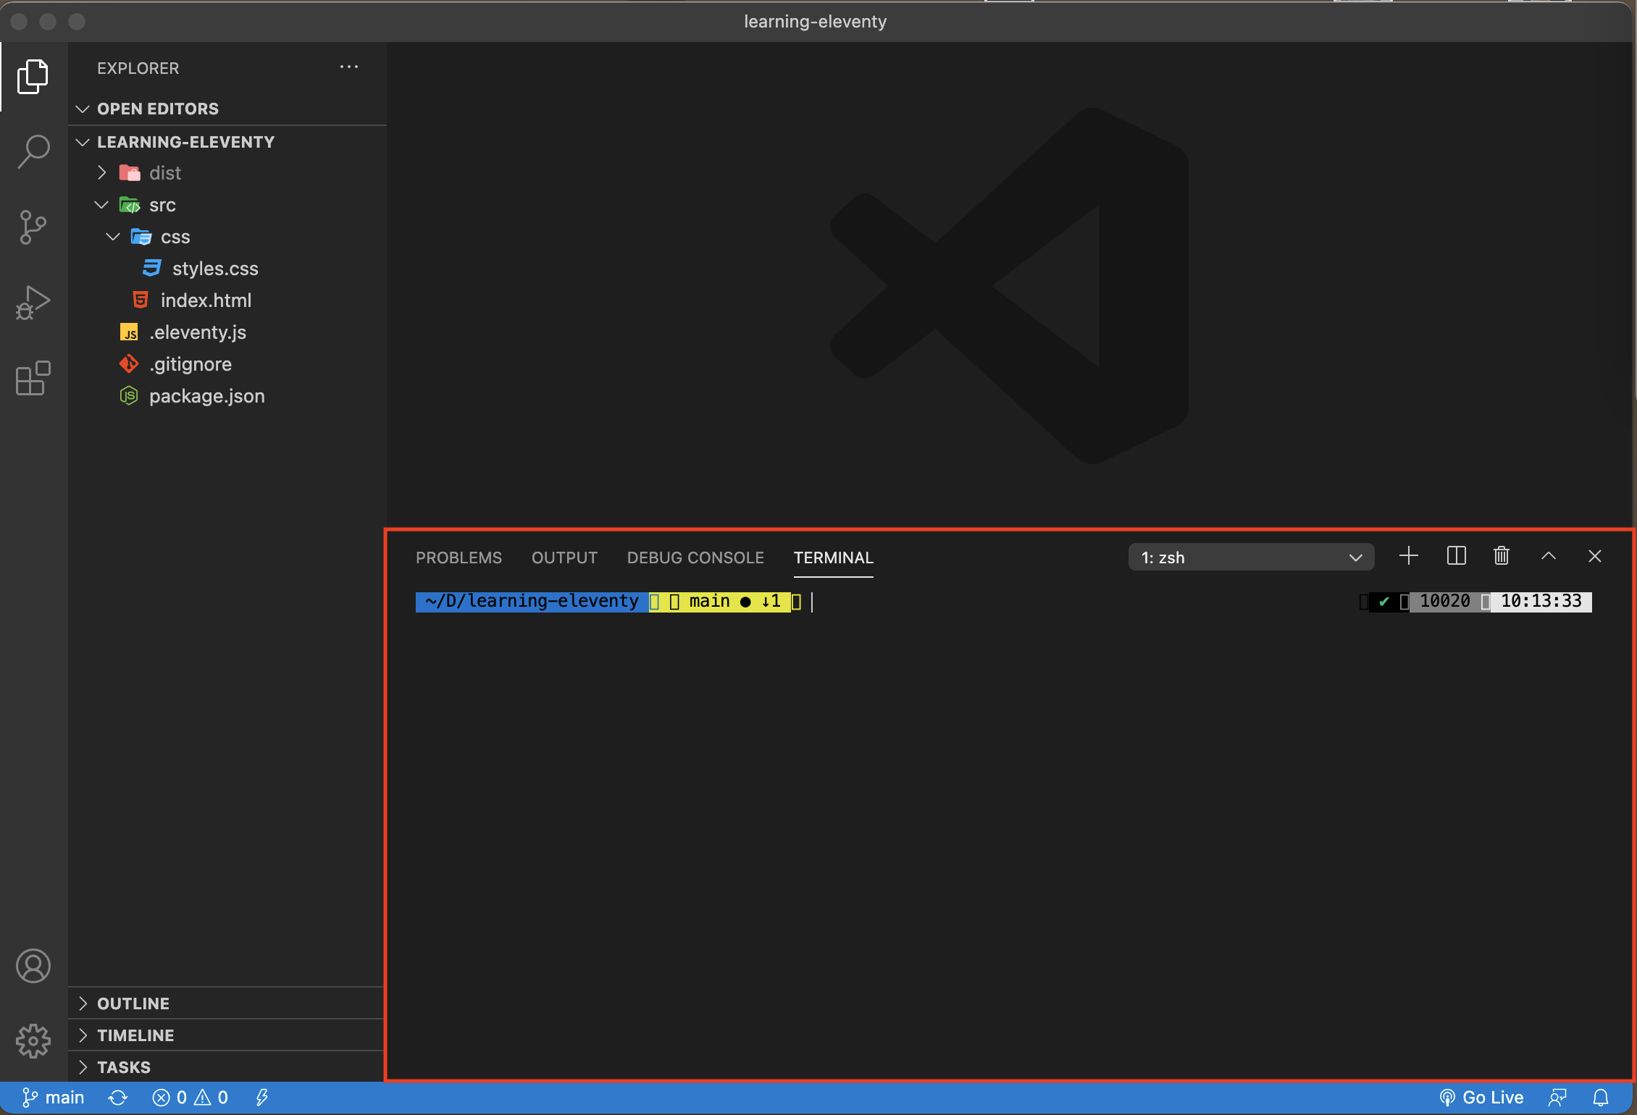Open the Extensions view

click(x=33, y=378)
